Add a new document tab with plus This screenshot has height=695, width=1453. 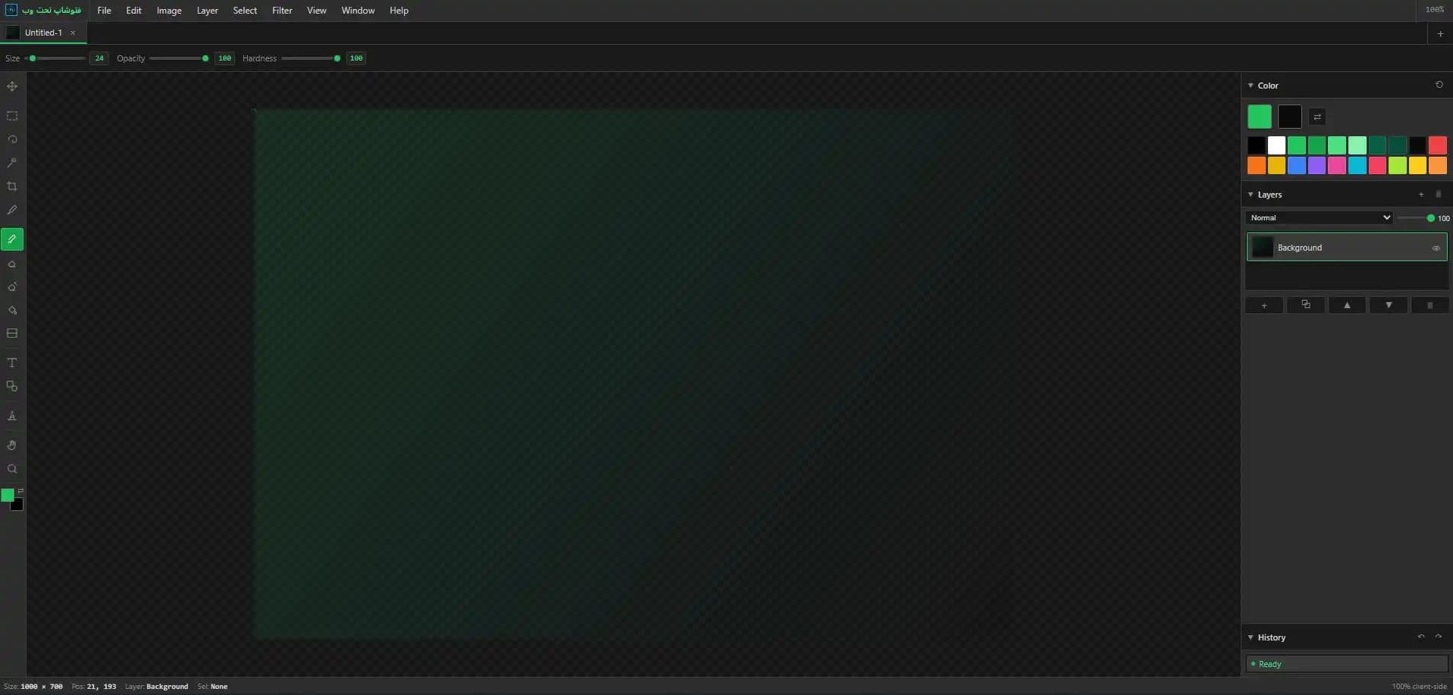1440,33
